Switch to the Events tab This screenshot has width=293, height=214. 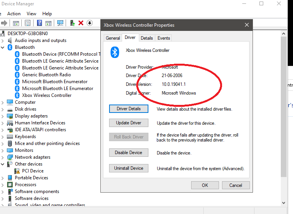pos(164,38)
